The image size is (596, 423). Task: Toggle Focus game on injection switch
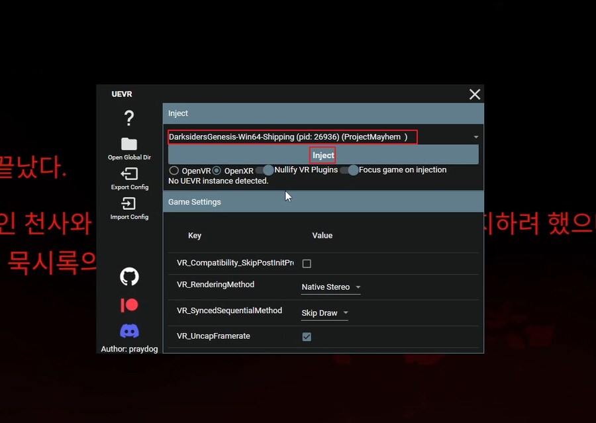[x=349, y=170]
